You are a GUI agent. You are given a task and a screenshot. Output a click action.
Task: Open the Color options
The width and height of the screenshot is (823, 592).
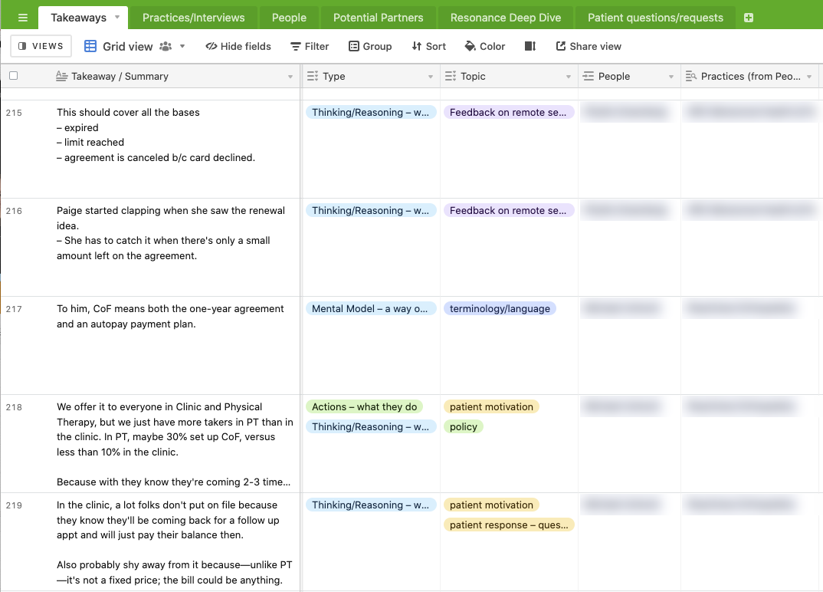485,46
